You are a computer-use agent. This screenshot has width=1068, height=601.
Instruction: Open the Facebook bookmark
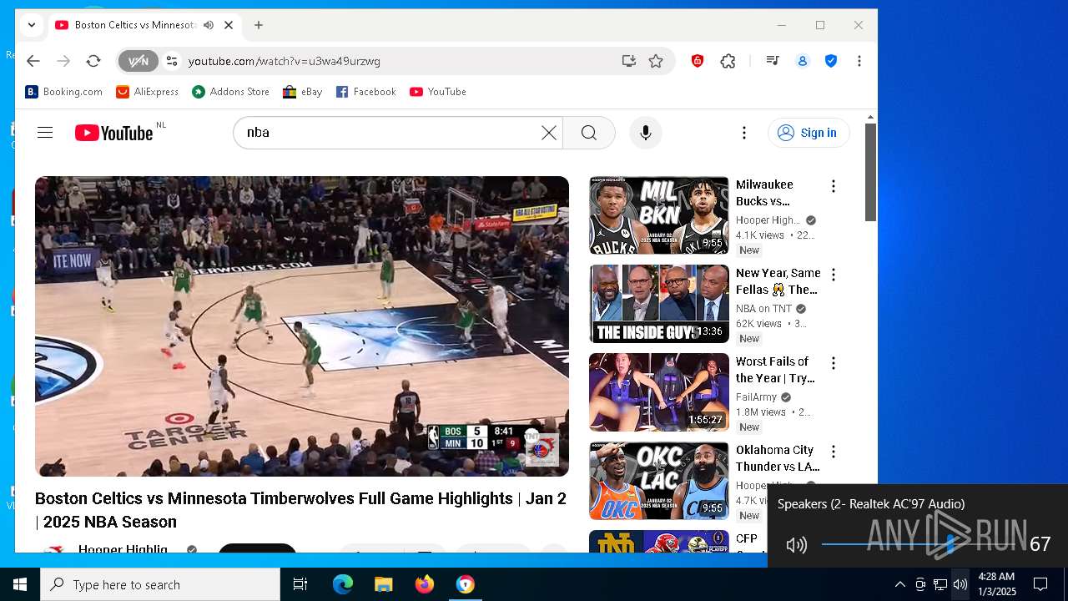pos(366,92)
